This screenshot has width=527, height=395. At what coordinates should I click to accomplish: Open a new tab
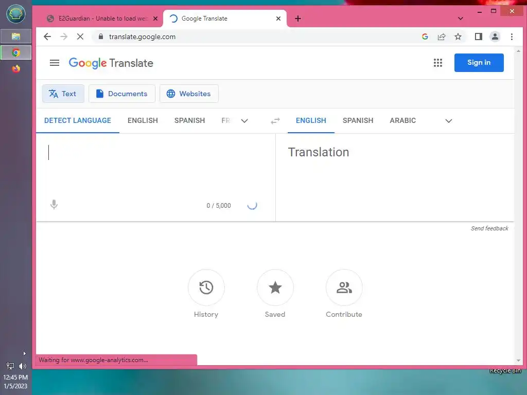click(x=298, y=19)
